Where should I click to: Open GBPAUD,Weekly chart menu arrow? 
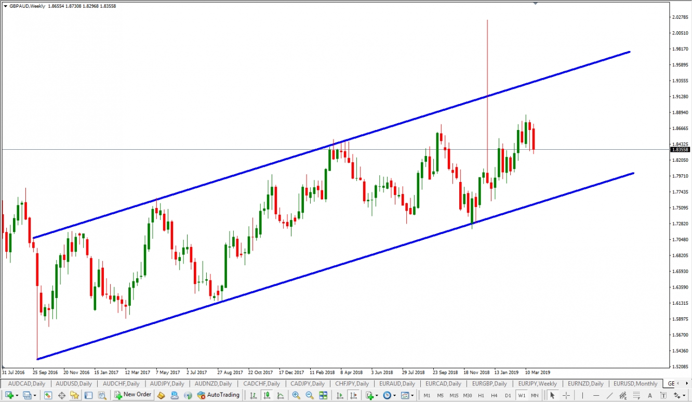pyautogui.click(x=5, y=6)
